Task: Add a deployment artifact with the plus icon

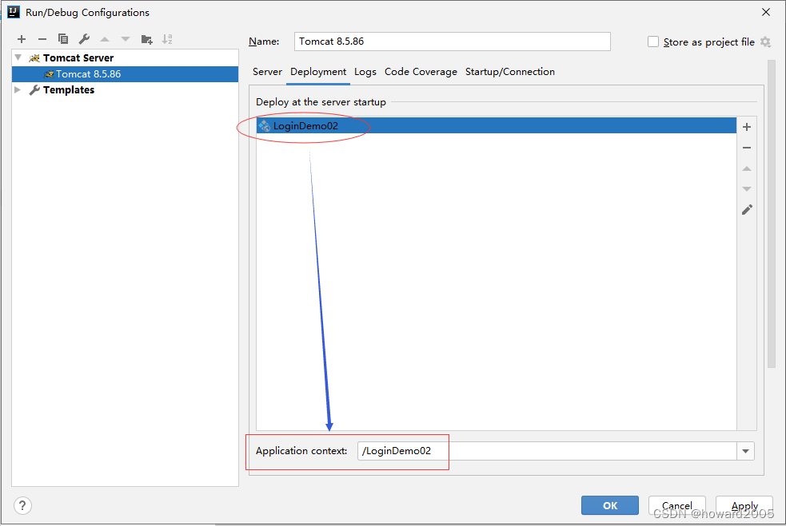Action: pyautogui.click(x=746, y=127)
